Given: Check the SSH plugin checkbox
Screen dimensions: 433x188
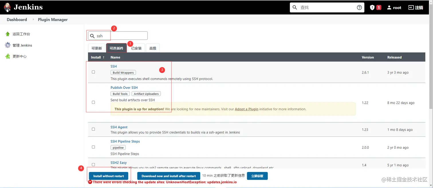Looking at the screenshot, I should [93, 72].
